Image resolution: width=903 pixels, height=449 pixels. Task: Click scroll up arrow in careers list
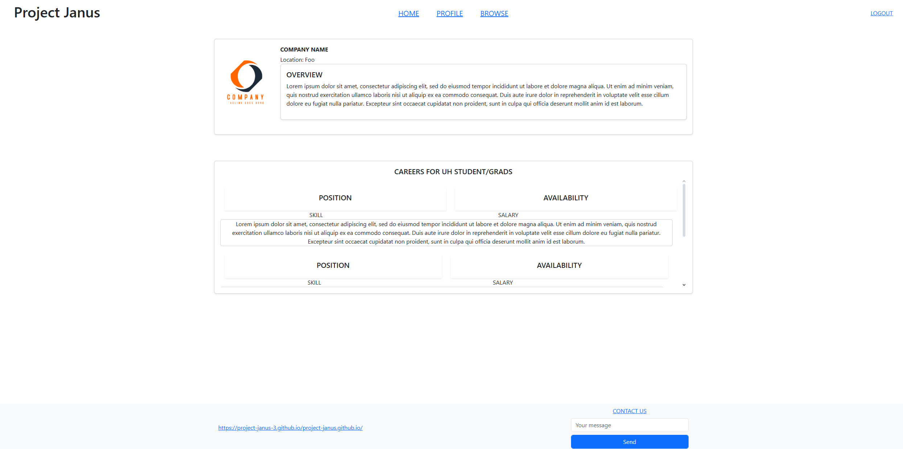(684, 181)
